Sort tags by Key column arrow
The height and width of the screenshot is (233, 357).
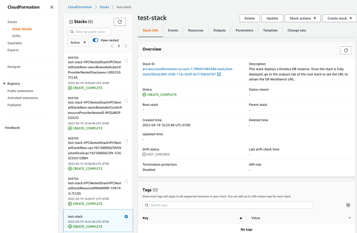(241, 218)
